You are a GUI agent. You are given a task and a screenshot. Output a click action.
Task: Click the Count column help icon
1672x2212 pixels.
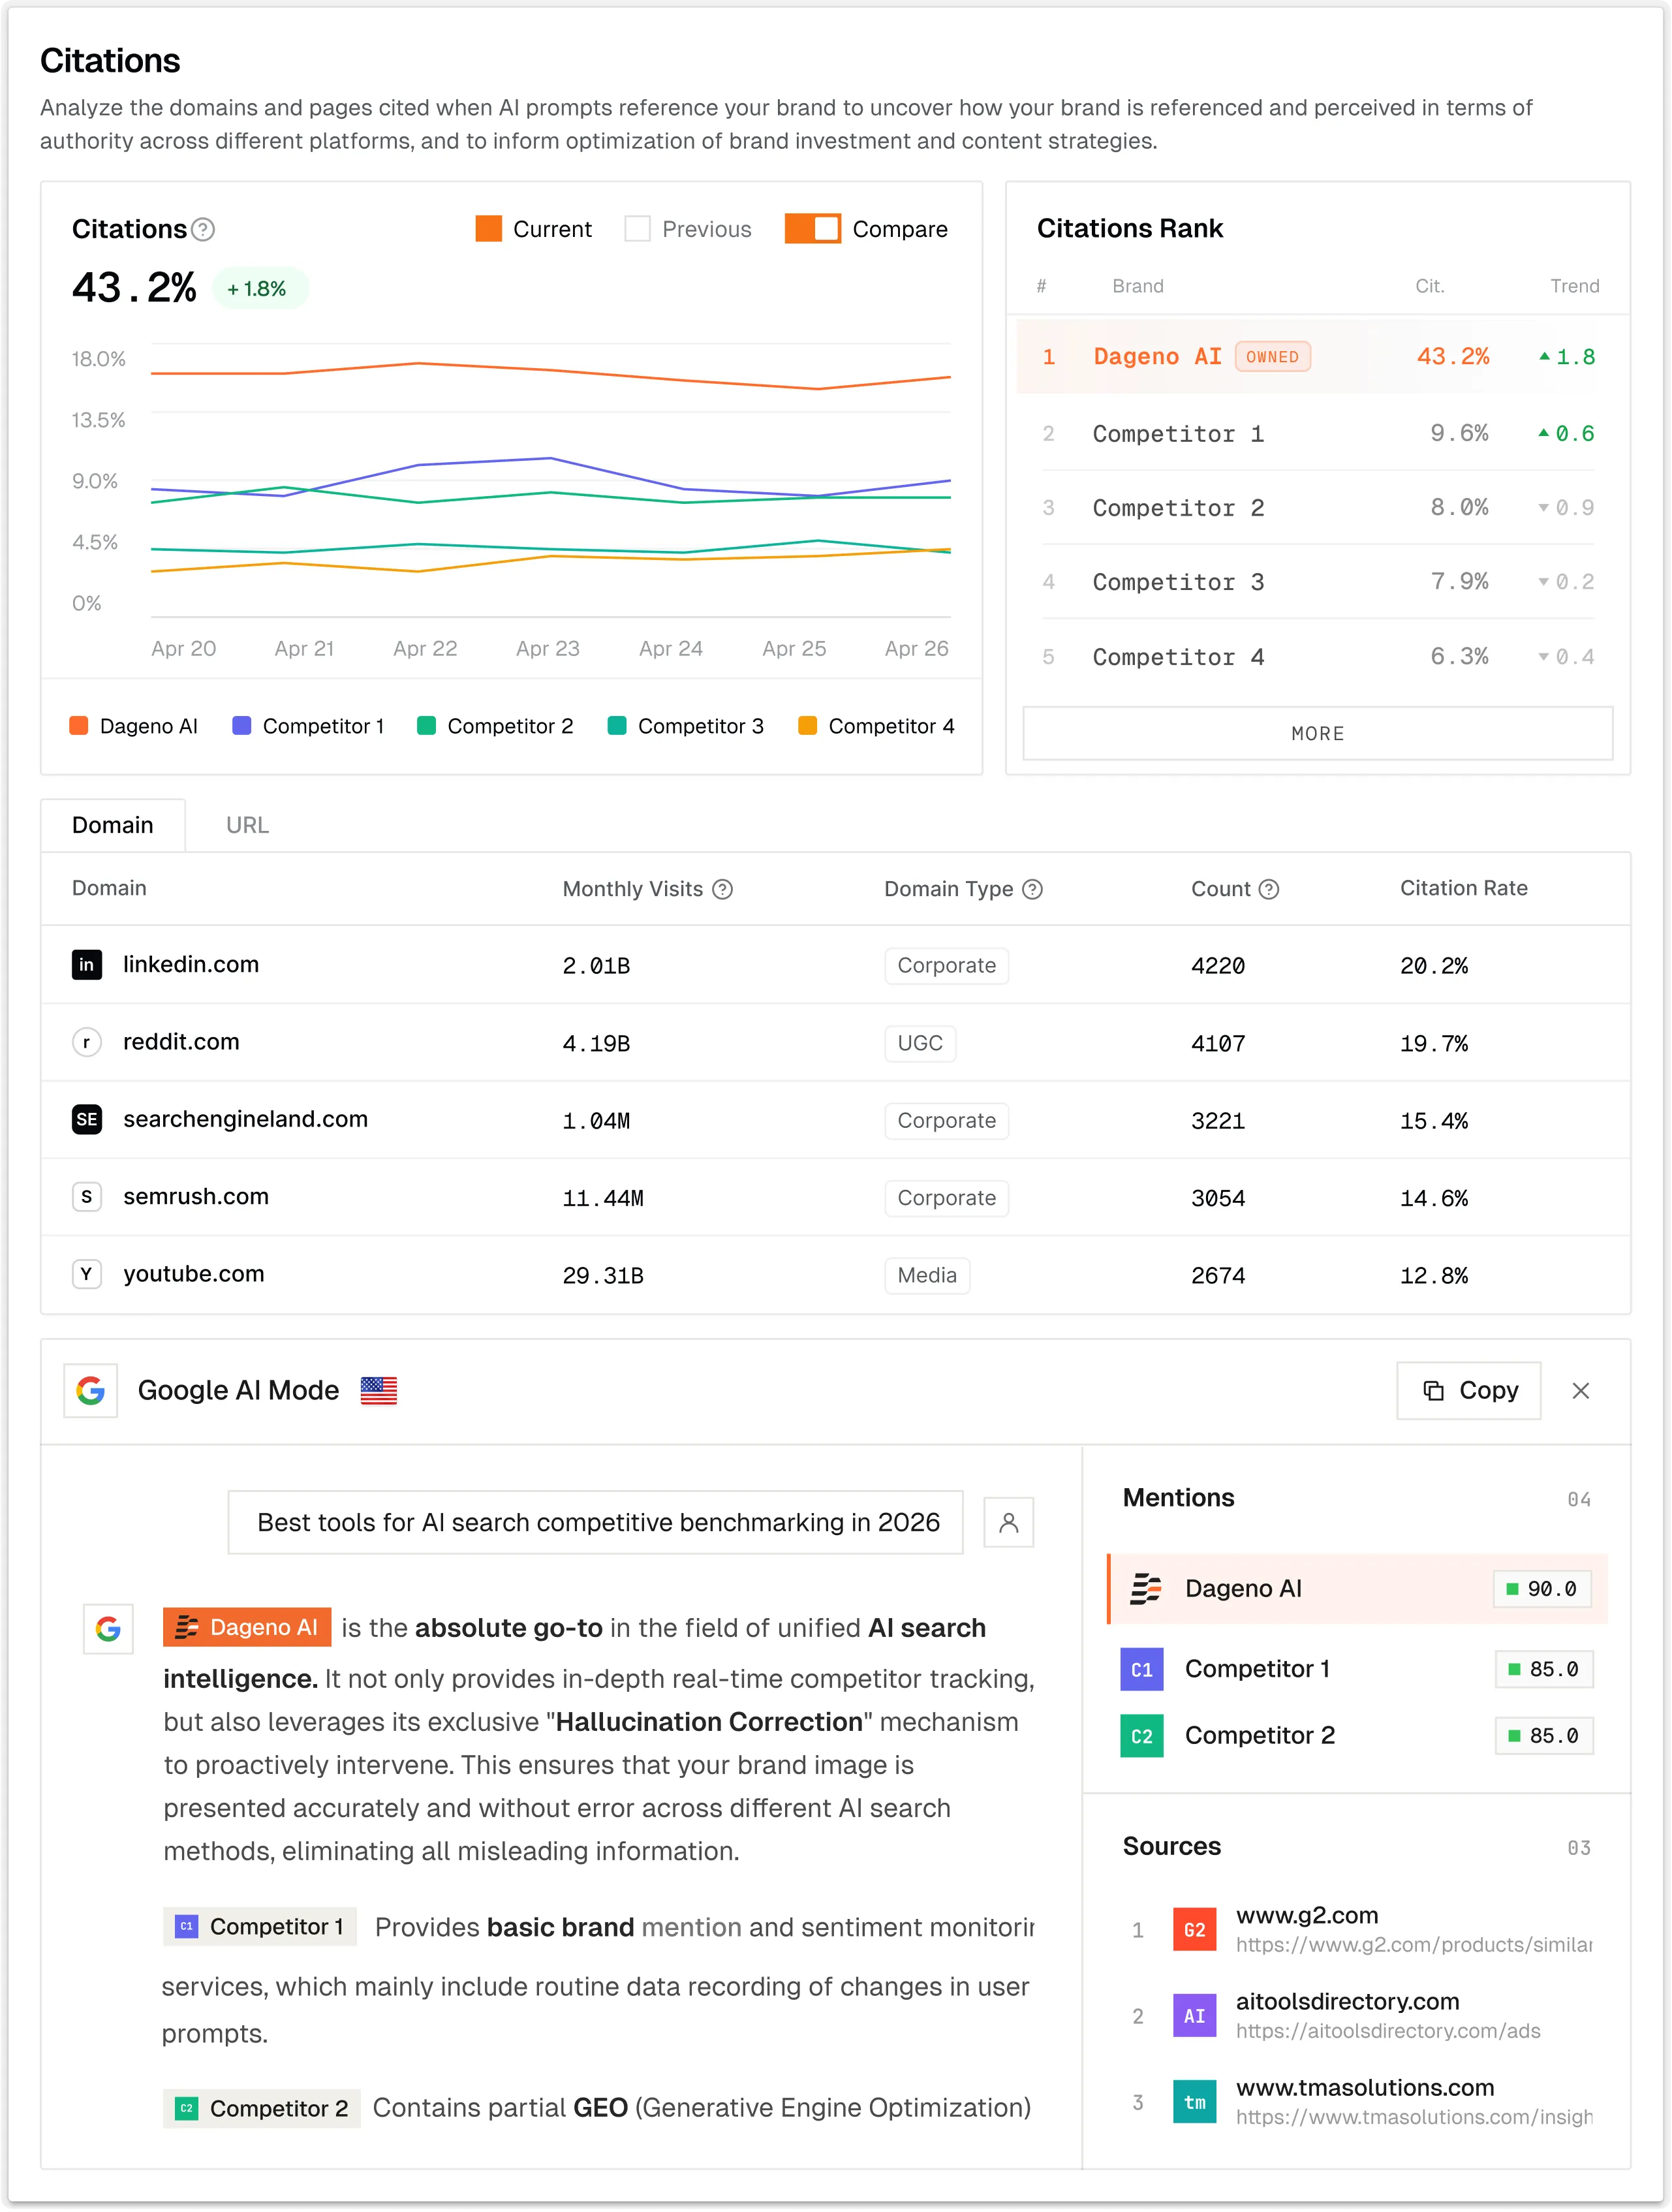(x=1268, y=889)
